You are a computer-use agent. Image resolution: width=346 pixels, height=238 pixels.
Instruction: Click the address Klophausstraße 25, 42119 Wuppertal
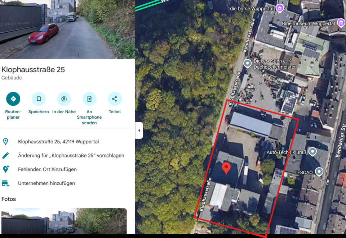pos(58,142)
